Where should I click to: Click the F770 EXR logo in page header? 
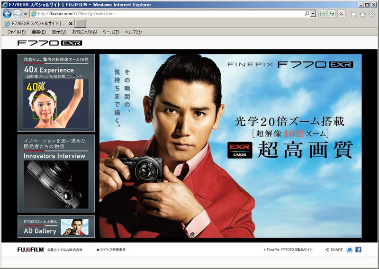(x=50, y=43)
